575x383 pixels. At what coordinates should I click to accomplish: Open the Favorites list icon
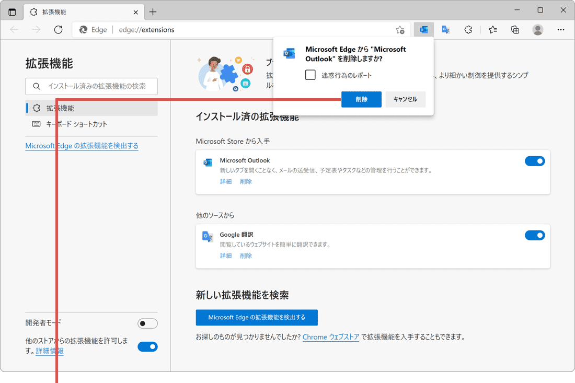pos(493,30)
